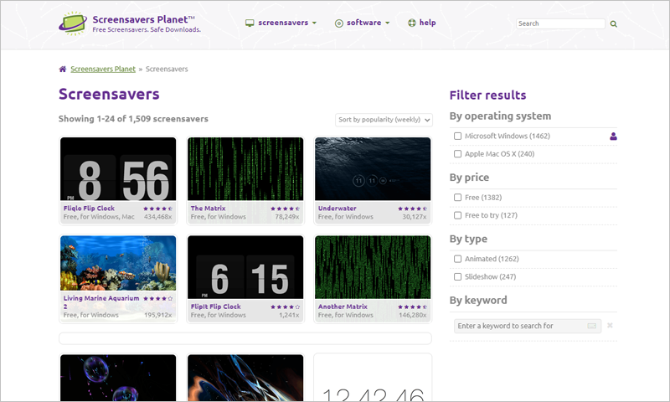
Task: Clear keyword with the X icon
Action: point(610,325)
